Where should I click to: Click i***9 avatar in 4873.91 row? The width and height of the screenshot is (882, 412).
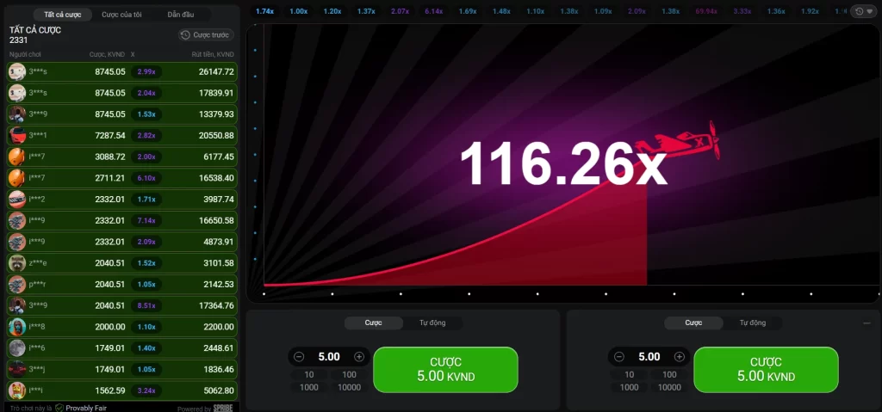click(x=17, y=242)
